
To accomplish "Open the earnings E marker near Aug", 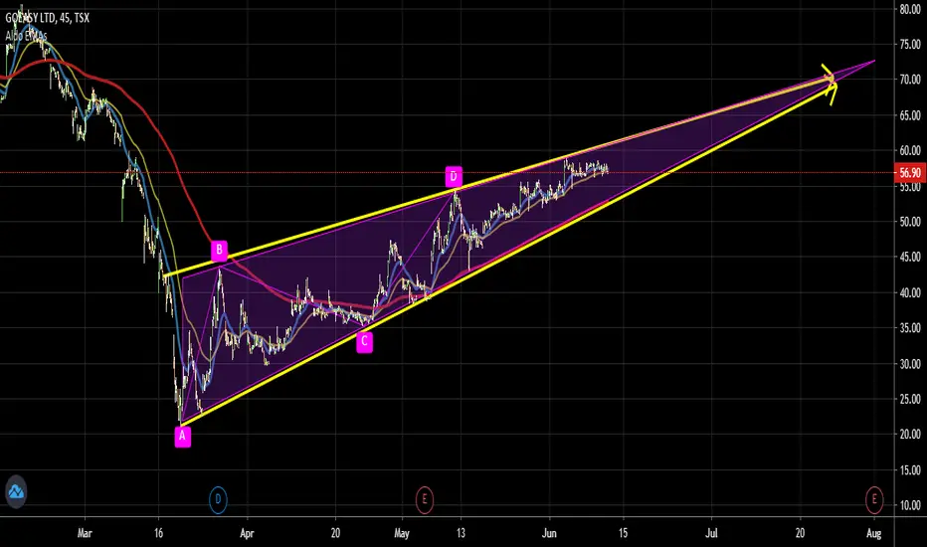I will coord(874,499).
